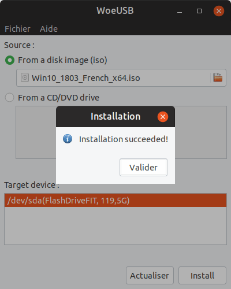The height and width of the screenshot is (289, 231).
Task: Close the WoeUSB window
Action: click(219, 11)
